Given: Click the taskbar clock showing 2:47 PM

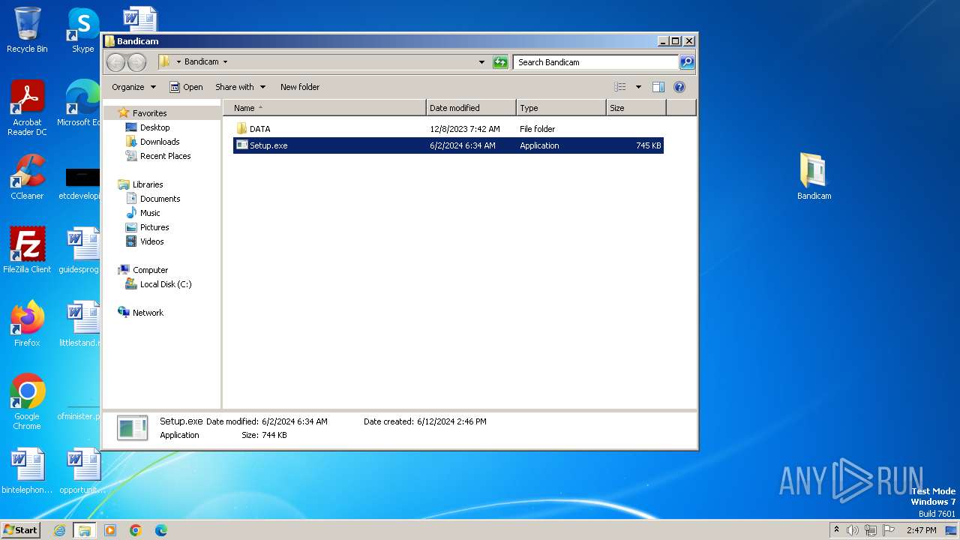Looking at the screenshot, I should (x=921, y=530).
